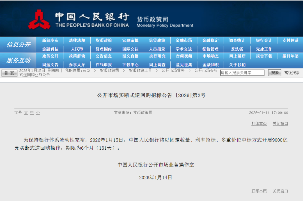This screenshot has height=201, width=303.
Task: Open 公告信息 link
Action: 104,56
